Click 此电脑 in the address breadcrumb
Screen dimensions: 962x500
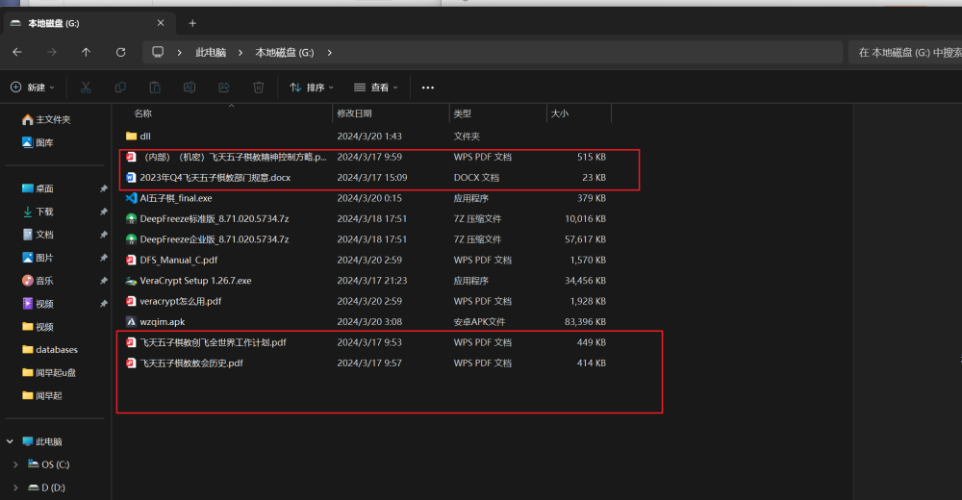211,53
